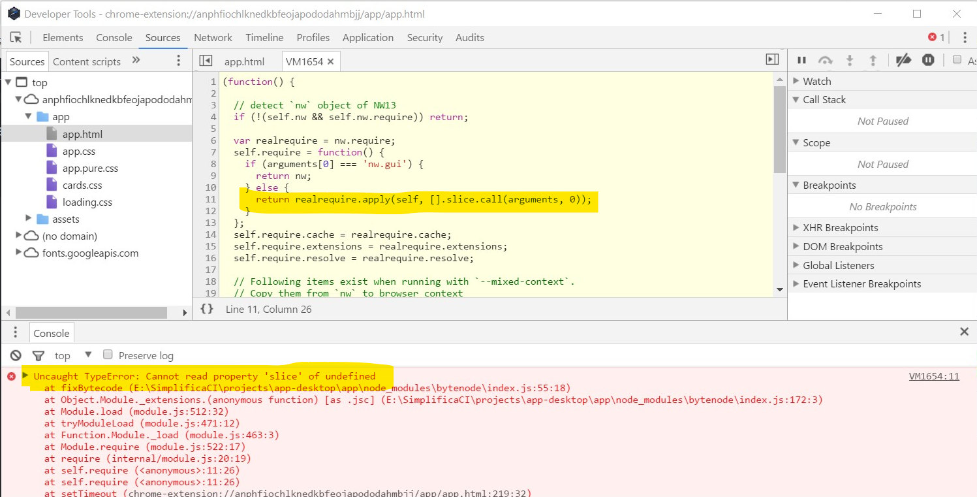The image size is (977, 497).
Task: Pretty print source with curly braces icon
Action: [x=207, y=309]
